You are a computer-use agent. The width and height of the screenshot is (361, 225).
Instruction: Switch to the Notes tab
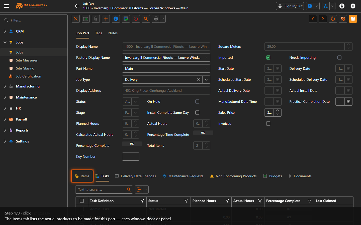click(x=113, y=33)
